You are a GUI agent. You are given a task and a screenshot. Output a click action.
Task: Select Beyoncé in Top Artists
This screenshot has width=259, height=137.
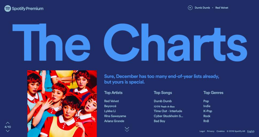(110, 106)
